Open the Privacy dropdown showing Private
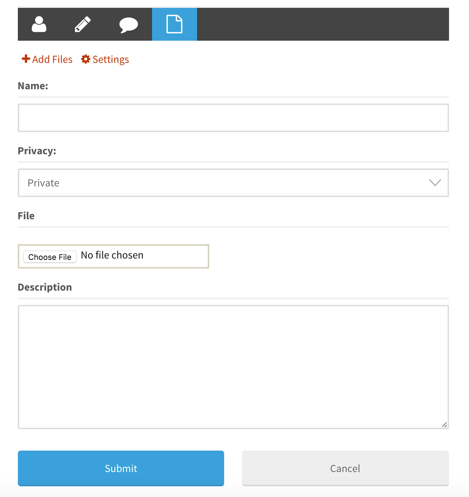The height and width of the screenshot is (497, 469). 233,183
